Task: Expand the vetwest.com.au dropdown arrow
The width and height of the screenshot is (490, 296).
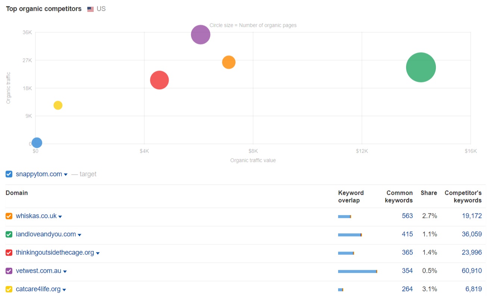Action: click(x=65, y=272)
